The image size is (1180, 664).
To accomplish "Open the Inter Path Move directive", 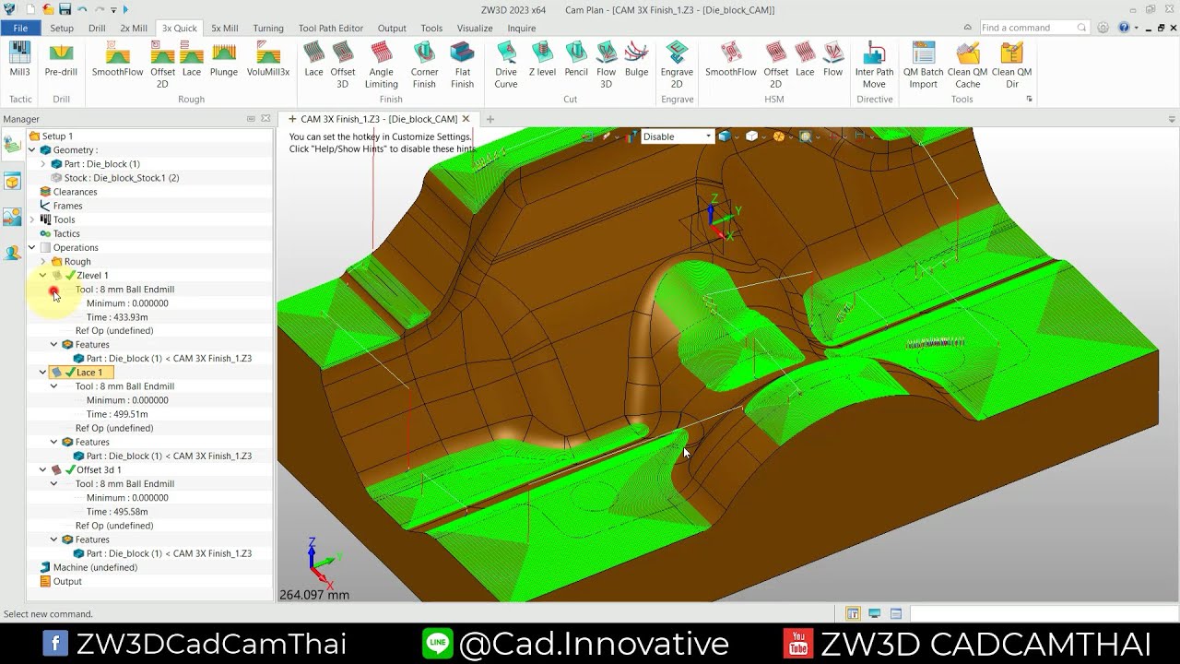I will 874,65.
